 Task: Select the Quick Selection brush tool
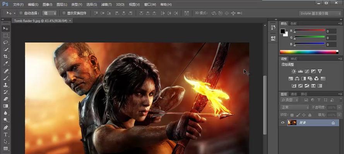(6, 50)
